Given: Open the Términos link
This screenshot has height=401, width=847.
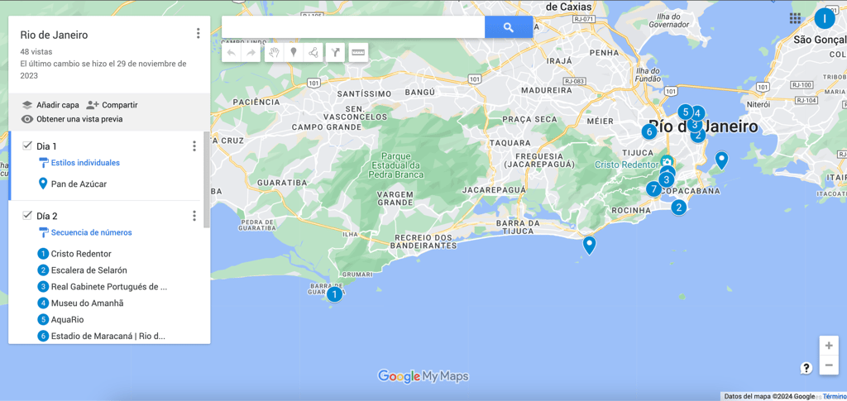Looking at the screenshot, I should click(x=835, y=397).
